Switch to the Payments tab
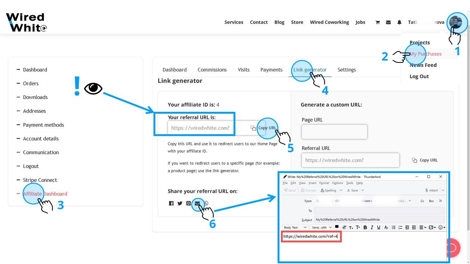The width and height of the screenshot is (470, 264). (271, 70)
